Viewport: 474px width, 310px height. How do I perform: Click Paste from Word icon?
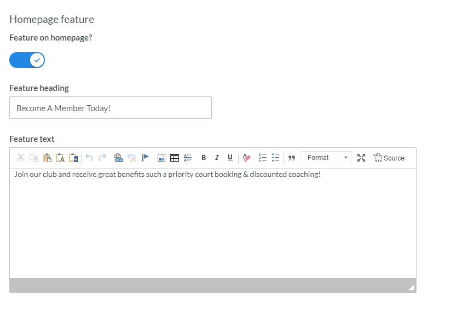coord(73,158)
